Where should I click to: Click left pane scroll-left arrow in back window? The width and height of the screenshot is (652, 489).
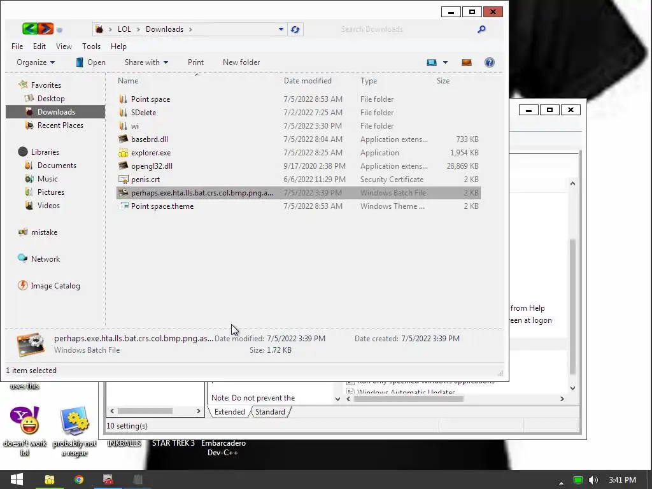tap(112, 411)
